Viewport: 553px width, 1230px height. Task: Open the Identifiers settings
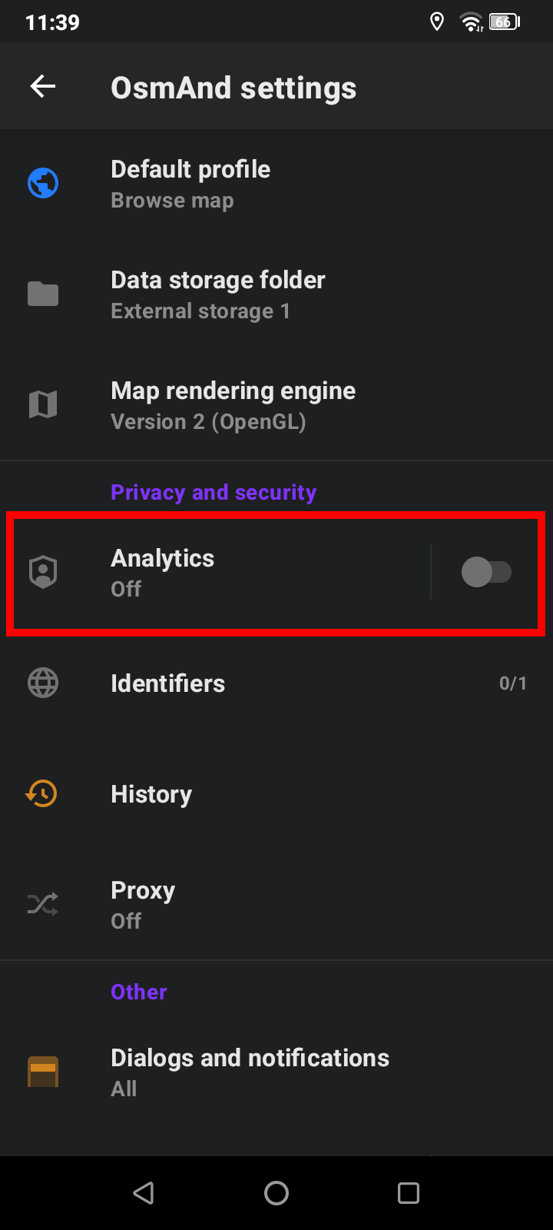167,683
